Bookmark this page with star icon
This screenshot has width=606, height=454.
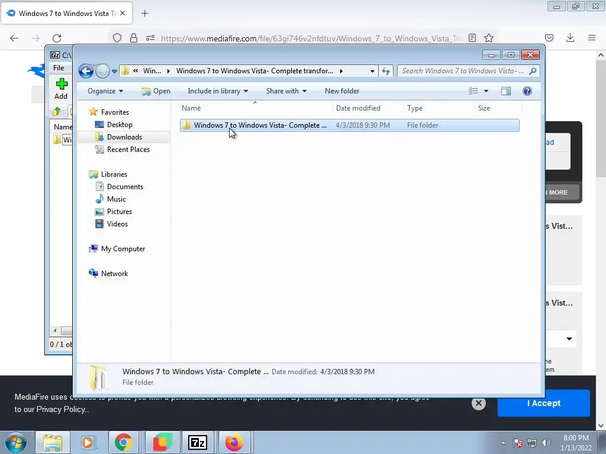click(x=489, y=38)
